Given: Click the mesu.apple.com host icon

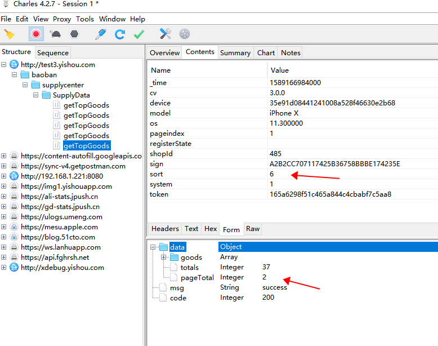Looking at the screenshot, I should (14, 227).
